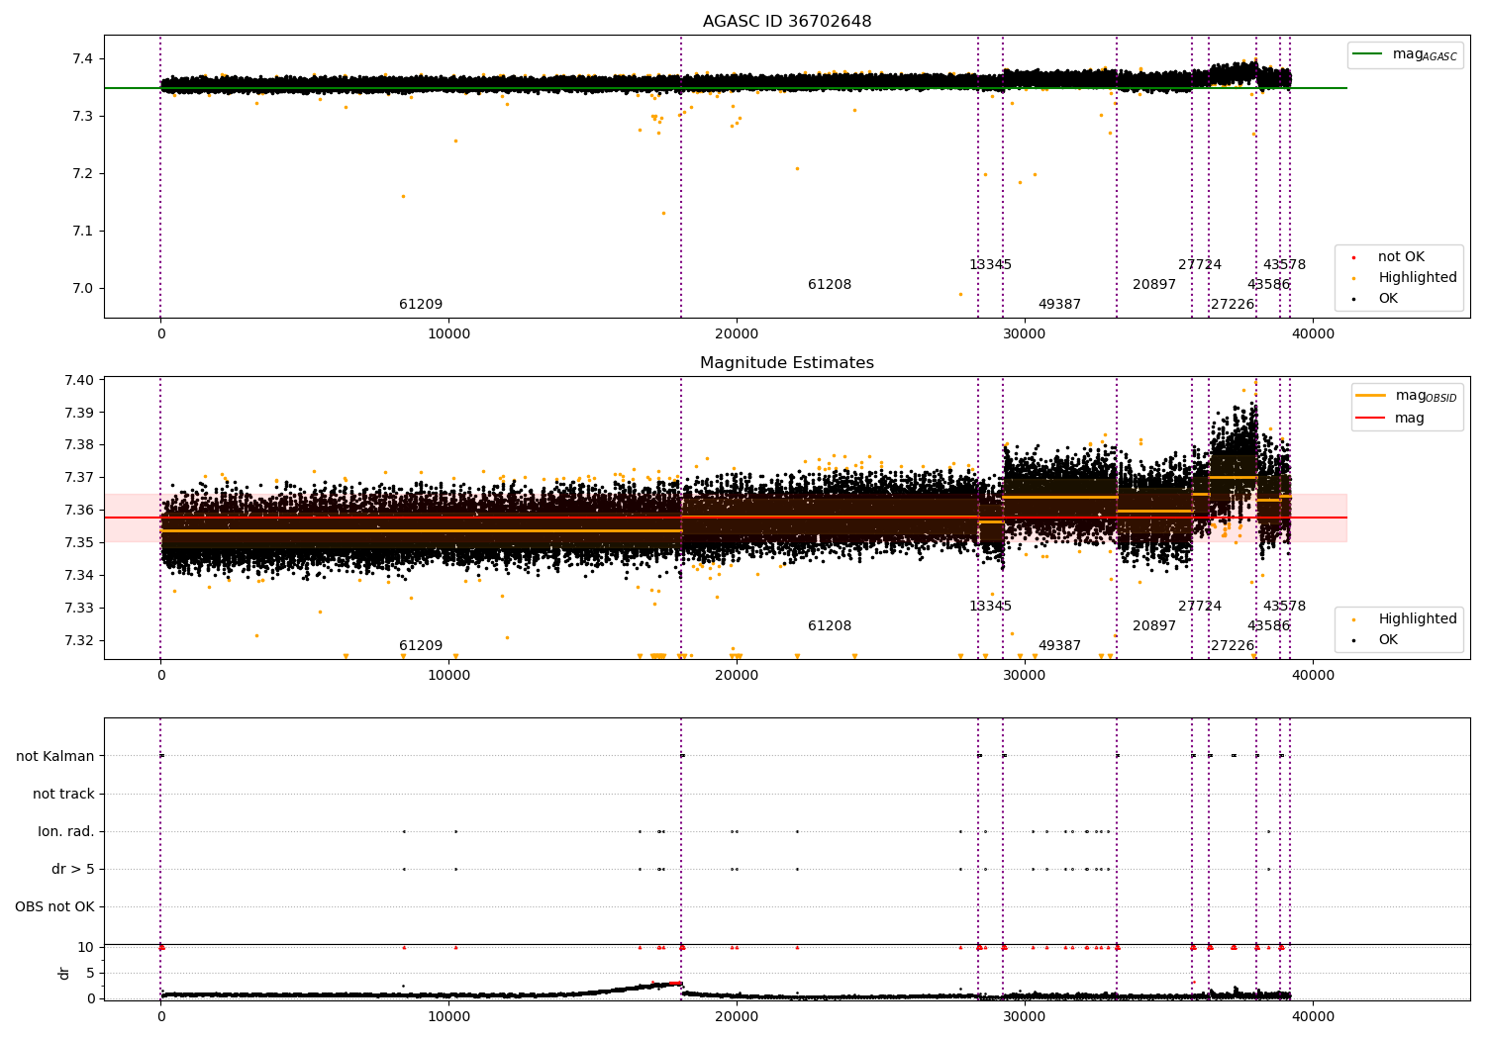Click obsid label 49387 in Magnitude Estimates plot
The image size is (1485, 1039).
(1059, 645)
